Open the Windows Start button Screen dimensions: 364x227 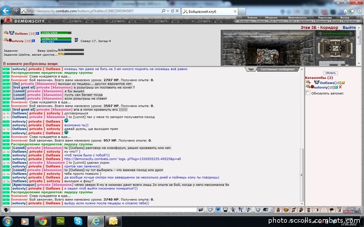(7, 221)
